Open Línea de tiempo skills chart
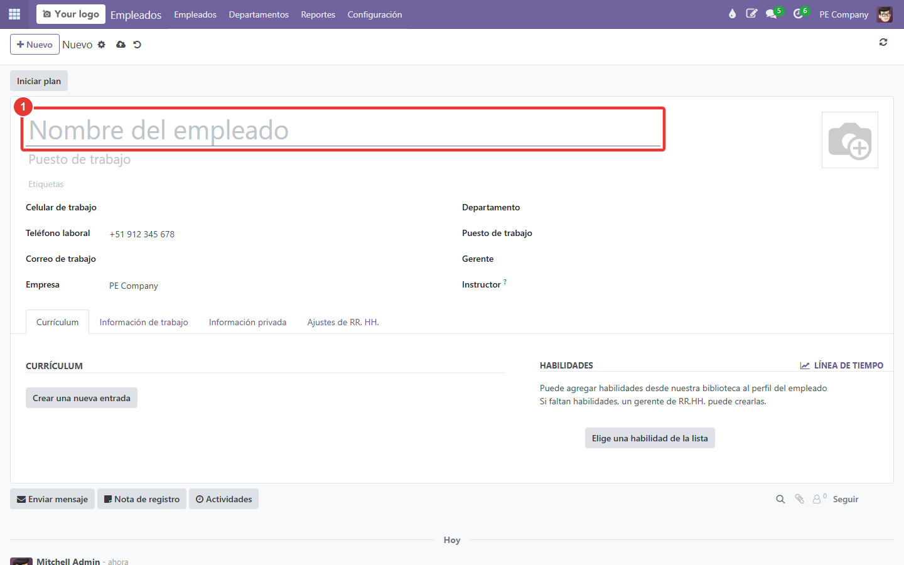904x565 pixels. pos(842,365)
